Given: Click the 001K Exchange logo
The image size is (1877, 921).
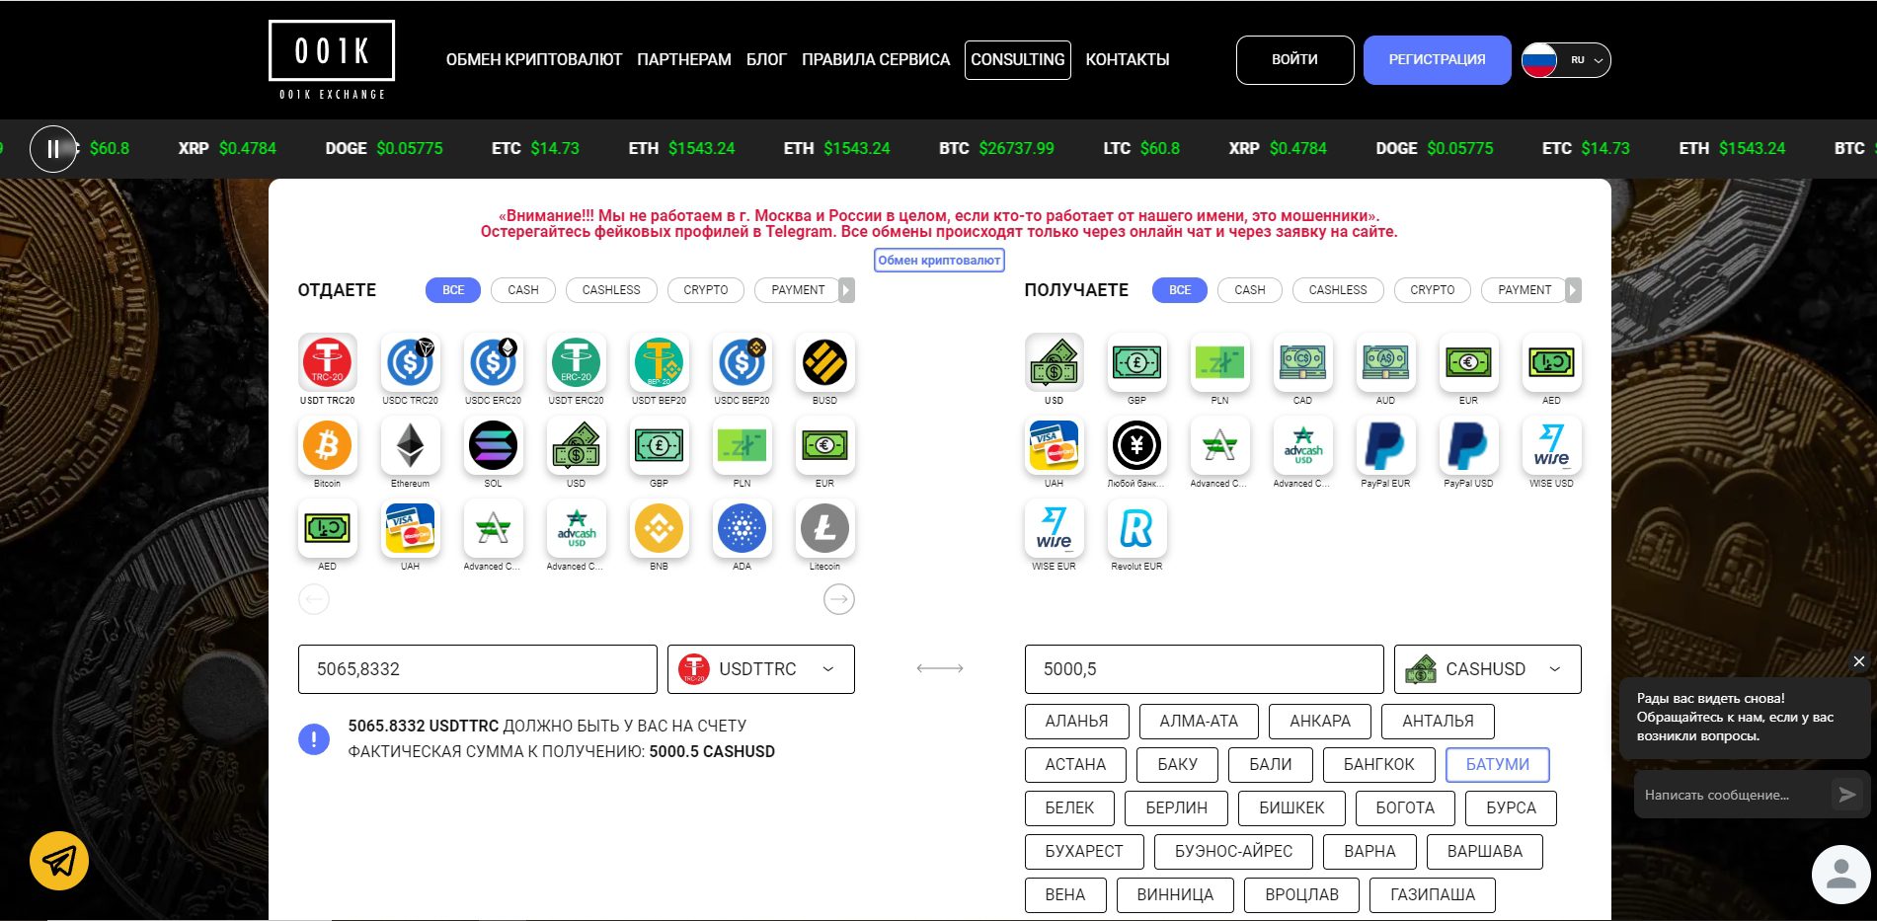Looking at the screenshot, I should pyautogui.click(x=332, y=60).
